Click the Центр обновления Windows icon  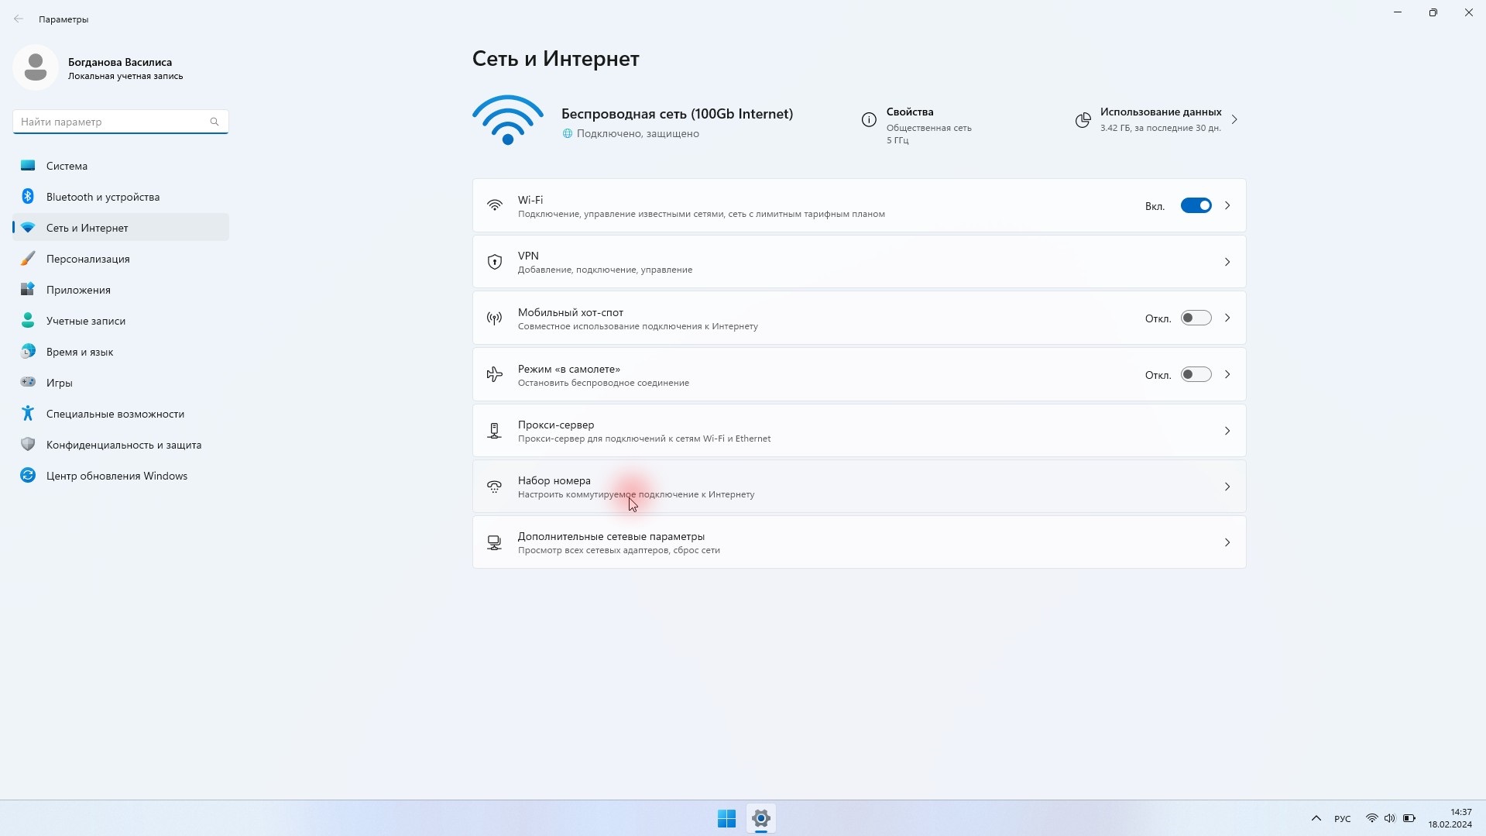pyautogui.click(x=28, y=476)
